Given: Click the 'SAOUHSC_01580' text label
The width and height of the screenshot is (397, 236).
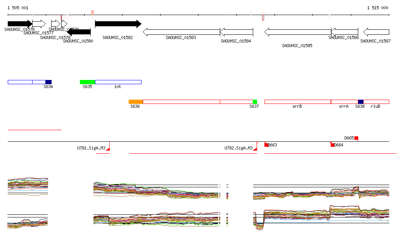Looking at the screenshot, I should (78, 41).
